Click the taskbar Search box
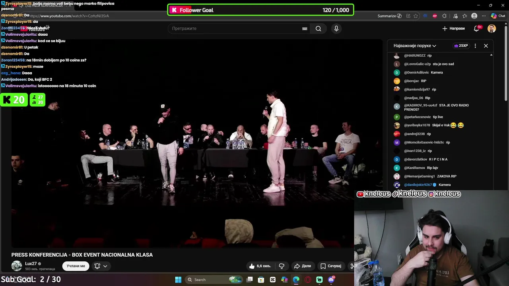Viewport: 509px width, 286px height. tap(215, 280)
